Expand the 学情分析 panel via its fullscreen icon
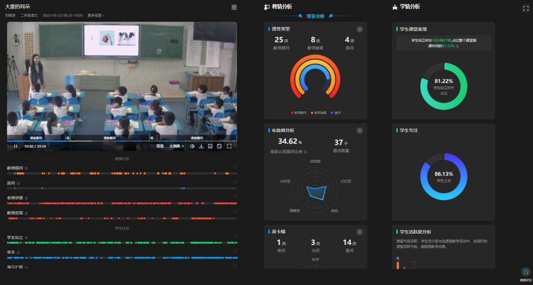The height and width of the screenshot is (285, 533). (526, 7)
